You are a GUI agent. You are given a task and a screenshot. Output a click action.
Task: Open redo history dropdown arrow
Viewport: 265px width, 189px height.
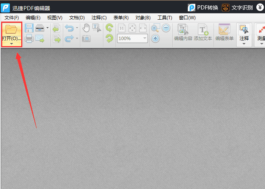click(77, 39)
